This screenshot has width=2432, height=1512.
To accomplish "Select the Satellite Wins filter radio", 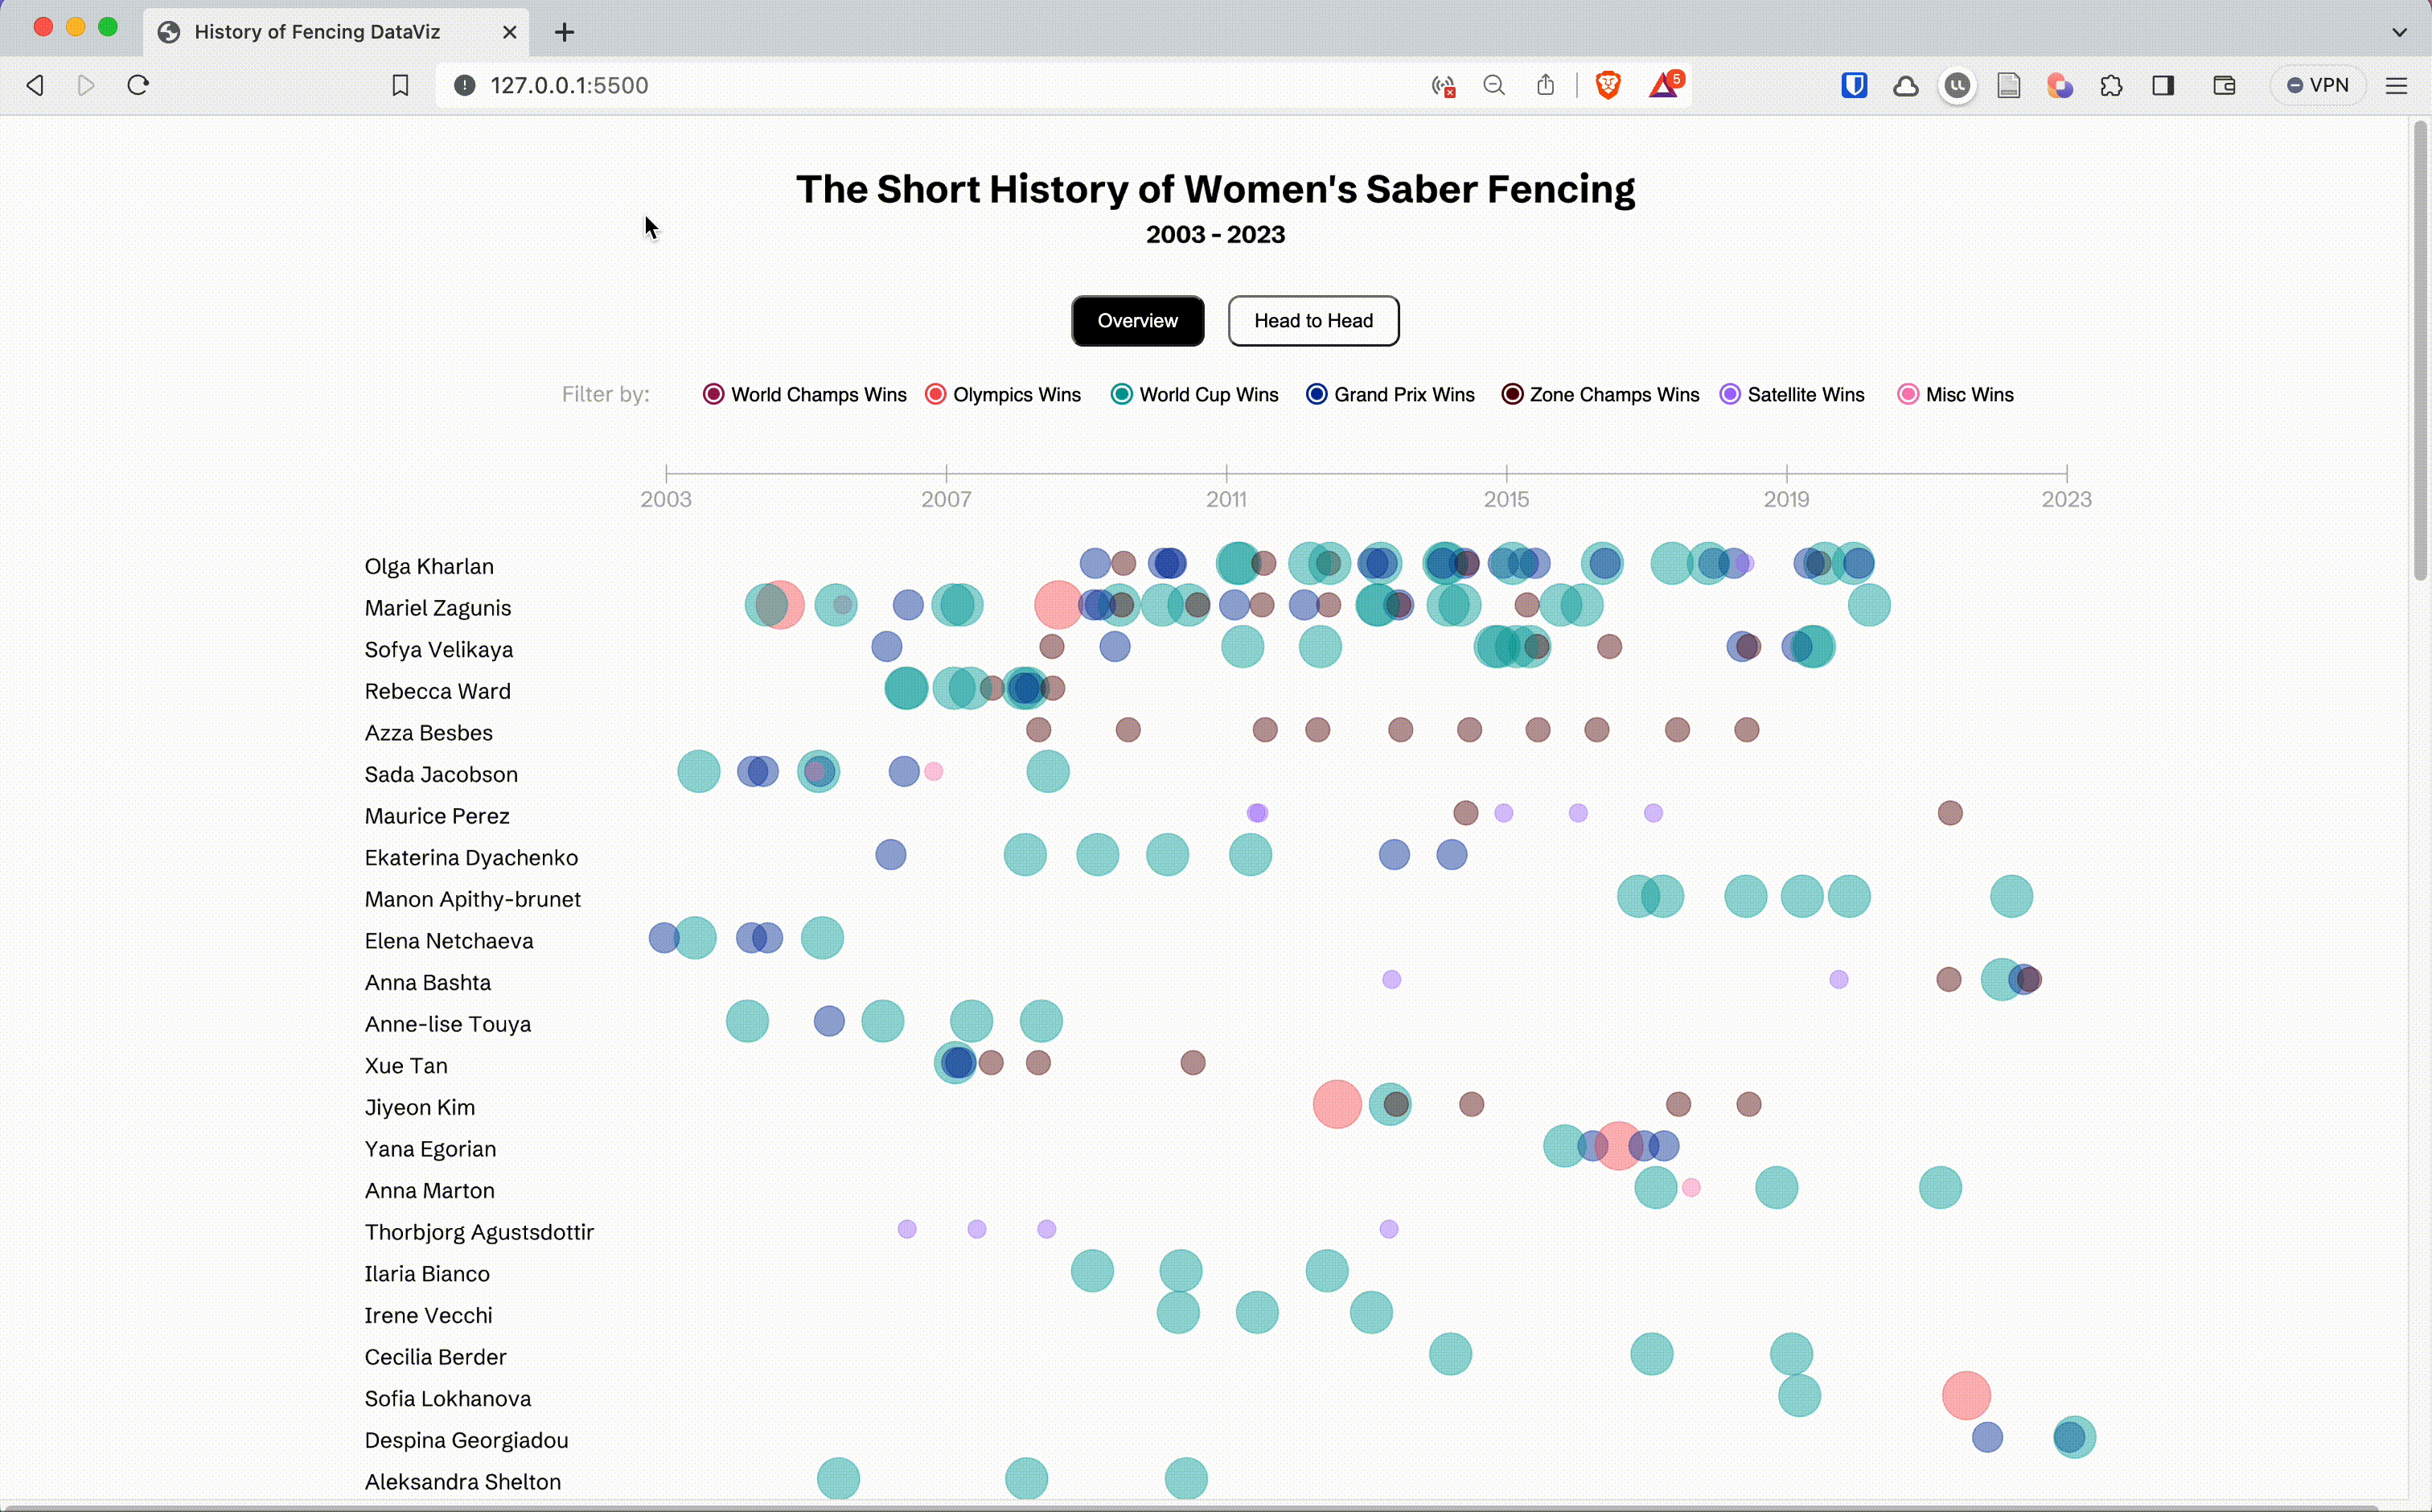I will click(x=1730, y=394).
